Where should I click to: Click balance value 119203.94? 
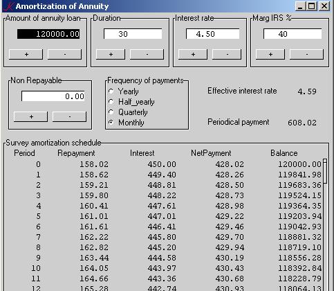[x=299, y=216]
